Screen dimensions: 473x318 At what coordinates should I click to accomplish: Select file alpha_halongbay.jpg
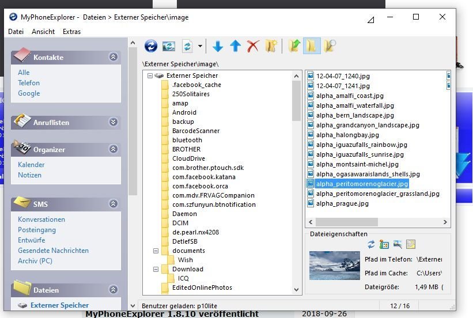pos(347,135)
